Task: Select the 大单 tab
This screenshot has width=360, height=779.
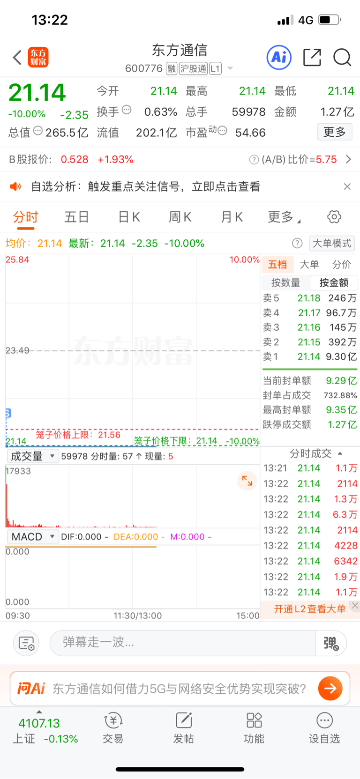Action: pos(309,265)
